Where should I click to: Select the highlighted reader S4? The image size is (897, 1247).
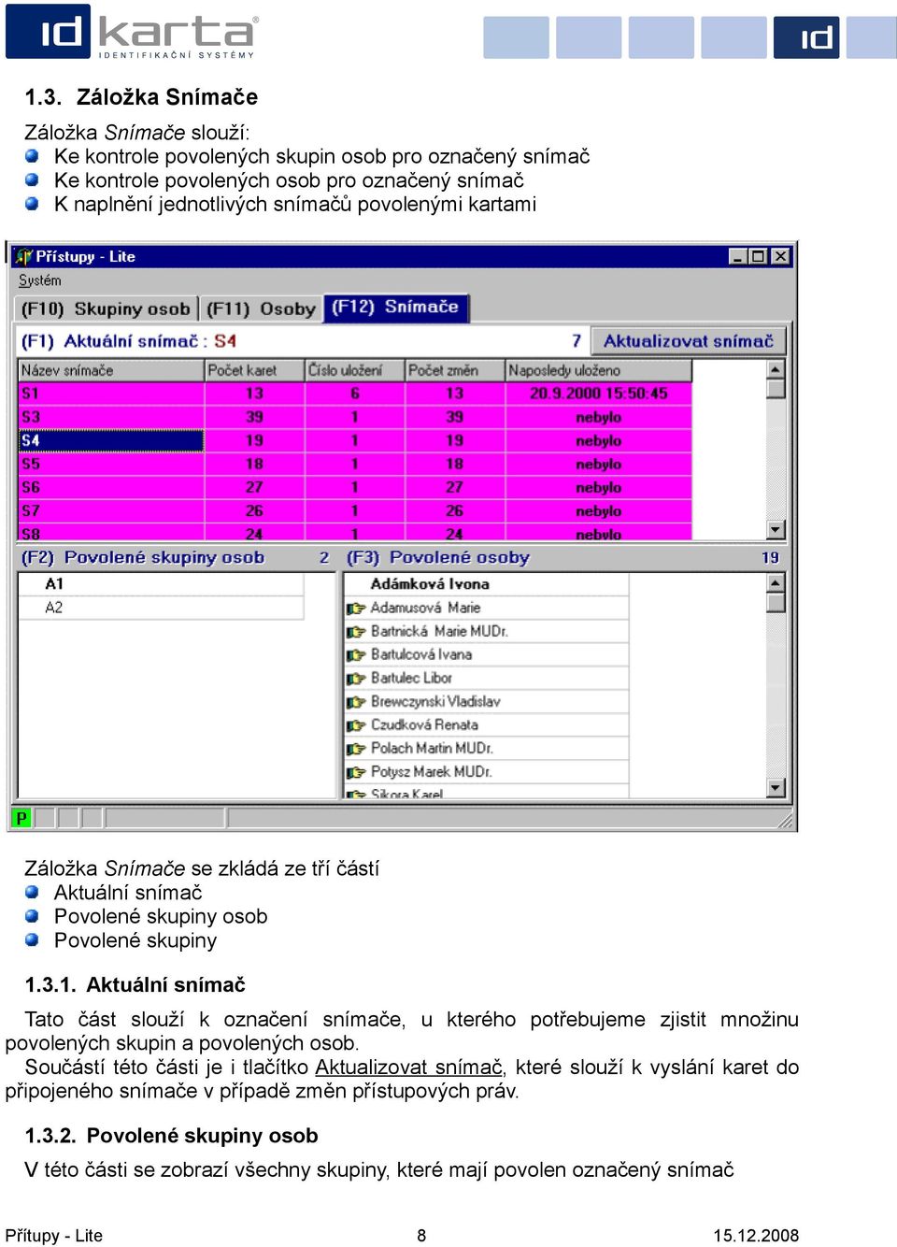click(111, 440)
